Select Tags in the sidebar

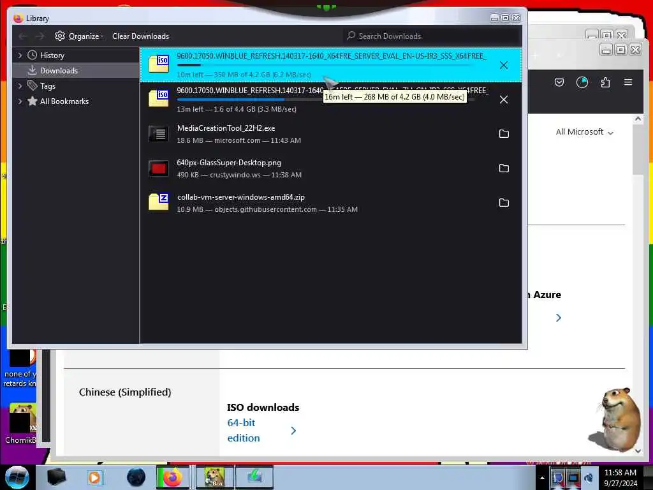pyautogui.click(x=47, y=86)
